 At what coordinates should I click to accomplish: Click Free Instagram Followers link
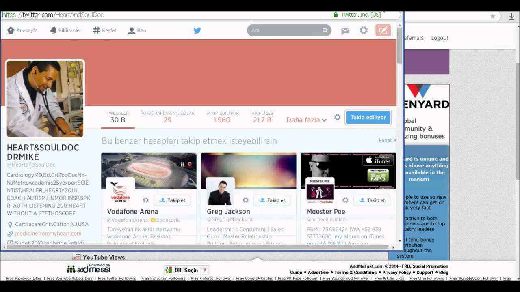coord(163,279)
